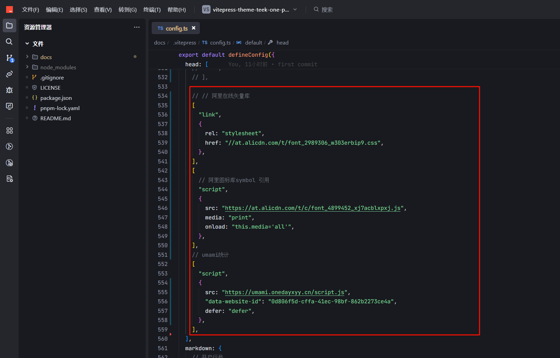Click the sticky head: [ line
The image size is (560, 358).
tap(197, 64)
